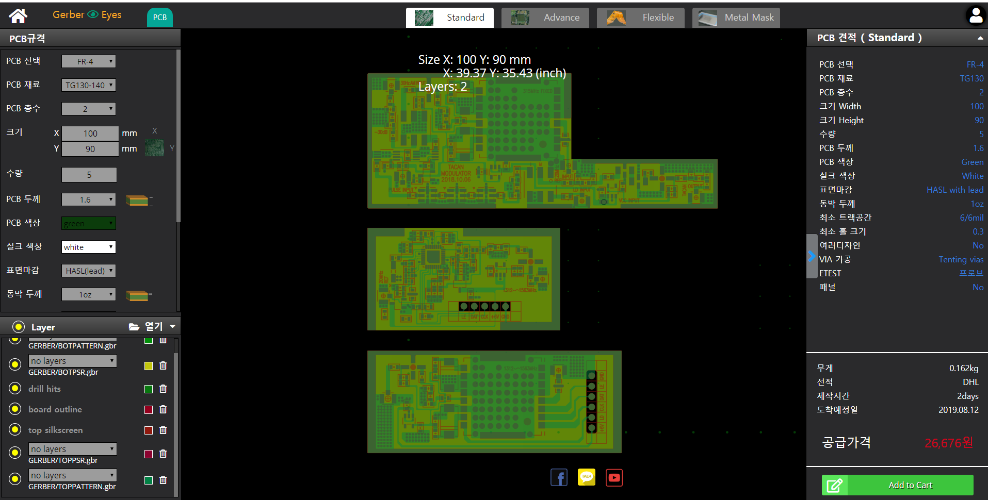The image size is (988, 500).
Task: Go to the home page icon
Action: (x=18, y=16)
